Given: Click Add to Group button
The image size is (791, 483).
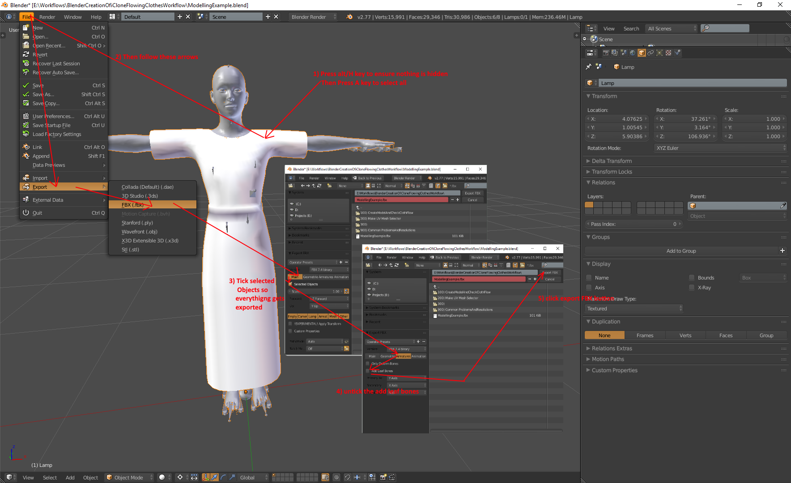Looking at the screenshot, I should [x=681, y=251].
